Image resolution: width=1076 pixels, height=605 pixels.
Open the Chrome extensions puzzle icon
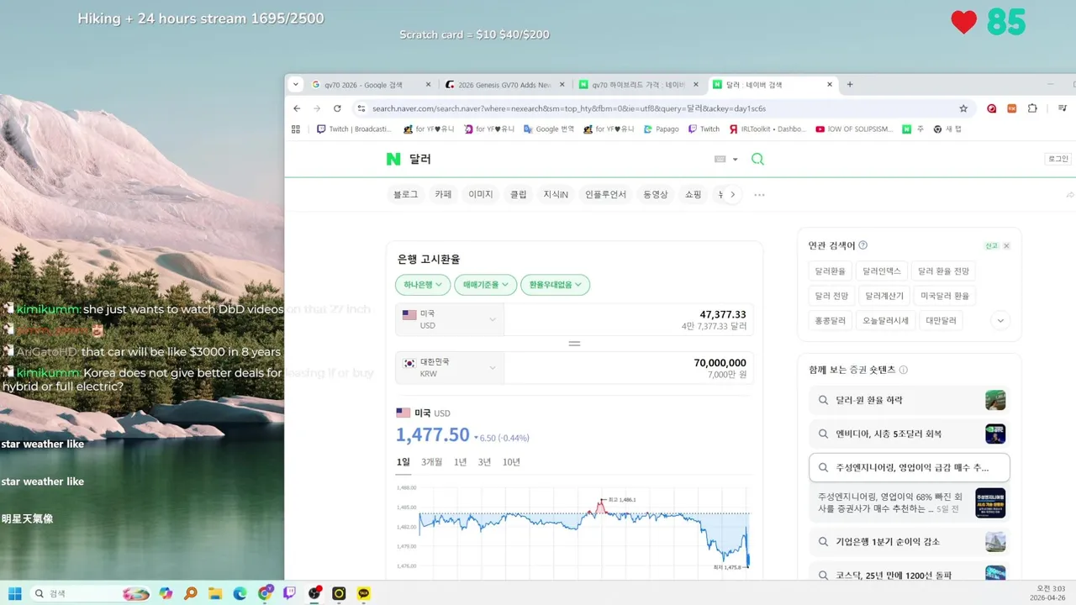[x=1032, y=108]
